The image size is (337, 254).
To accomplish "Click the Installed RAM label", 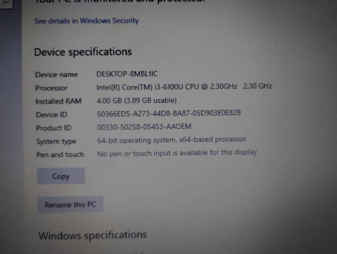I will coord(59,101).
